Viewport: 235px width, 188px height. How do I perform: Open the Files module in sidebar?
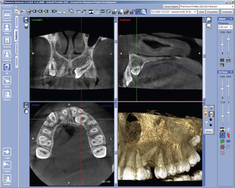coord(7,28)
